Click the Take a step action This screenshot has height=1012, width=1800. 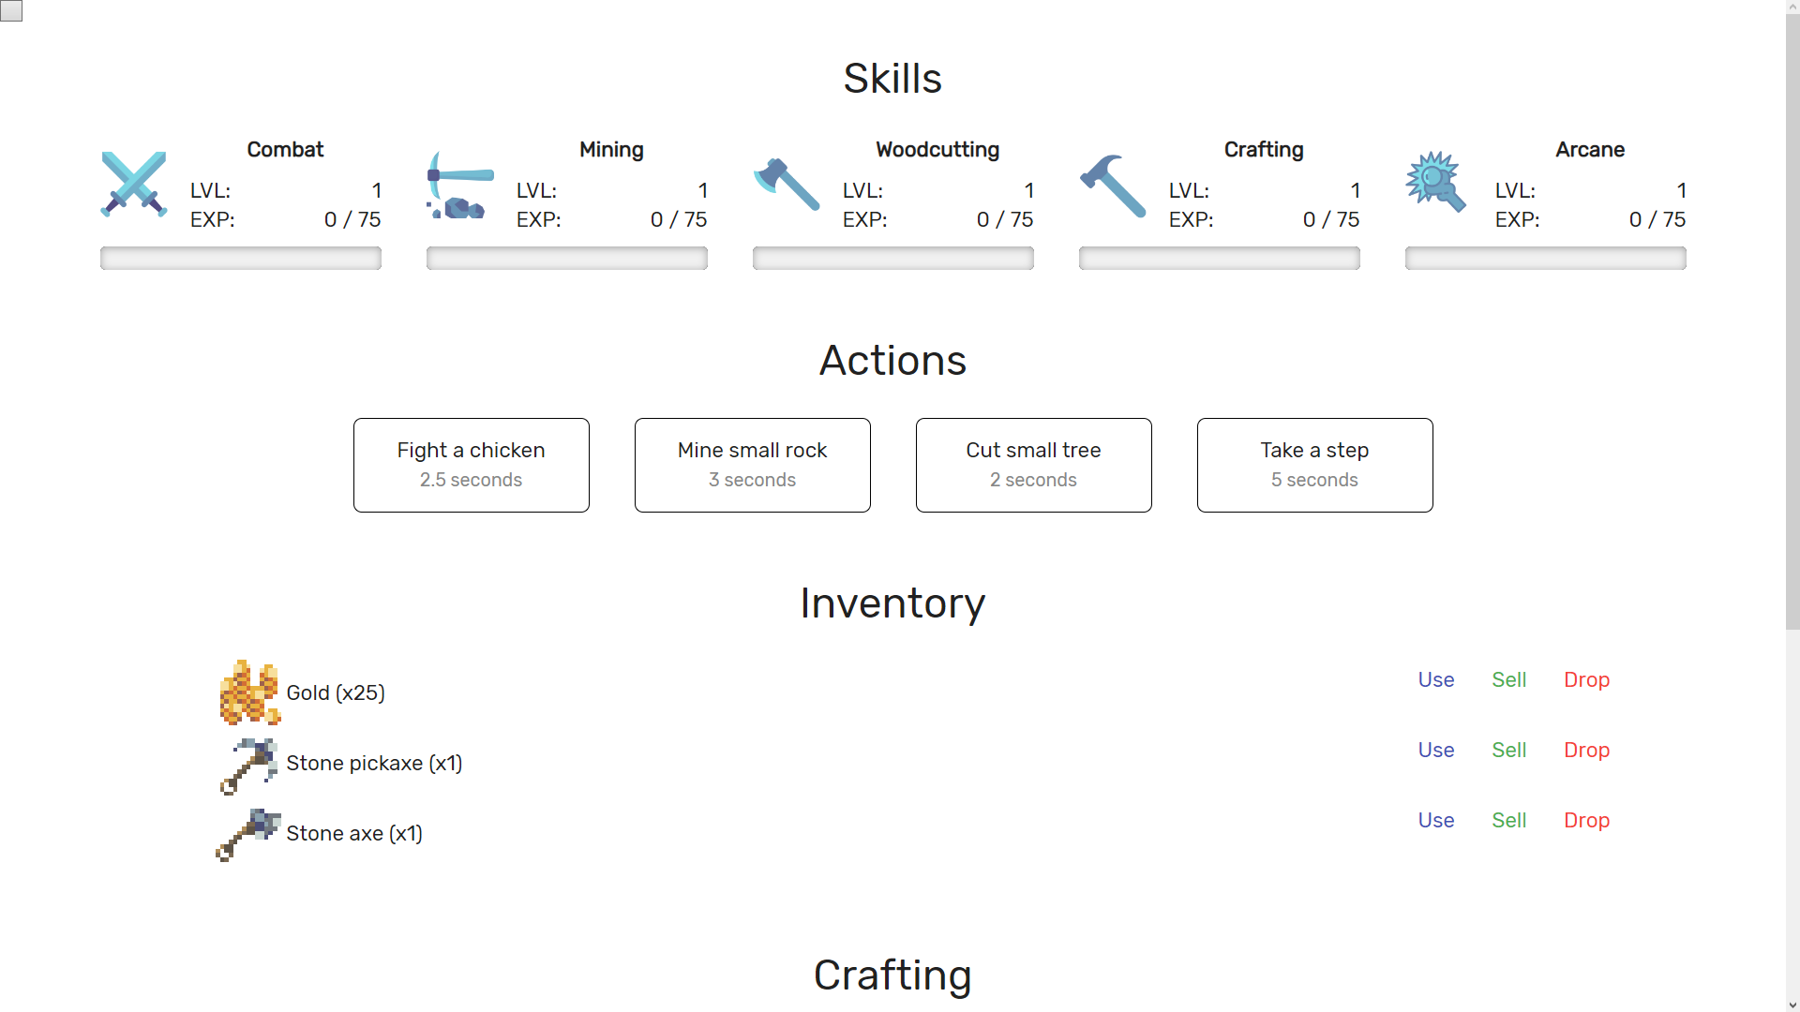point(1314,465)
